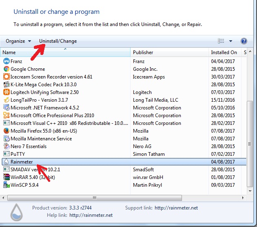Select Icecream Screen Recorder version 4.61

coord(51,76)
